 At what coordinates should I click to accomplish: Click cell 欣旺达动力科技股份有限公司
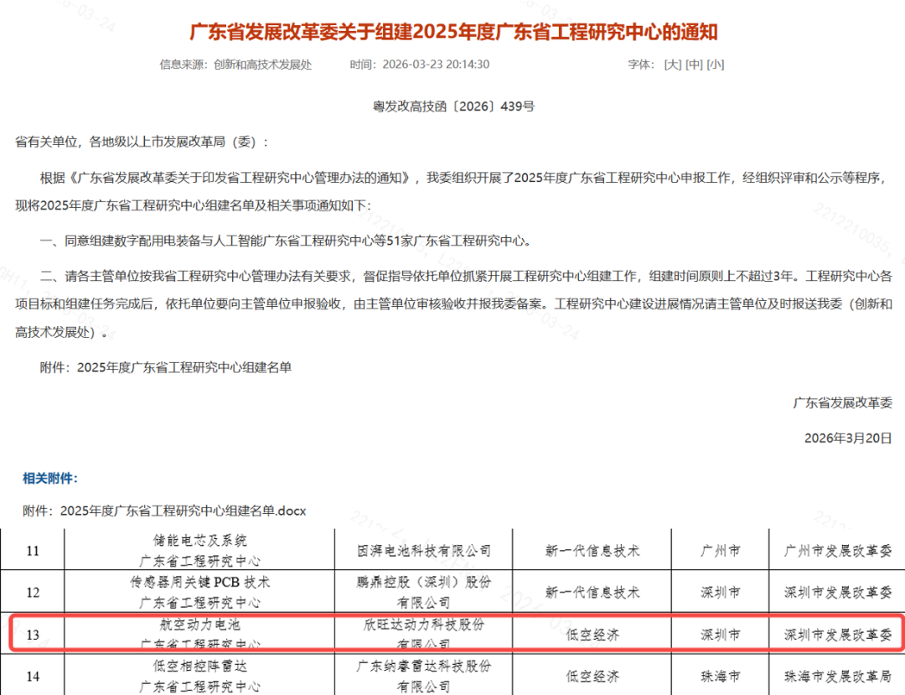424,635
